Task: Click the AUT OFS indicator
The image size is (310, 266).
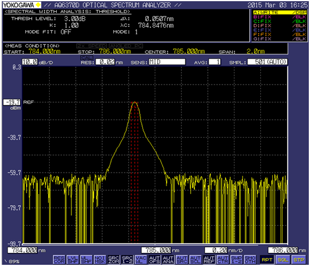Action: (154, 259)
